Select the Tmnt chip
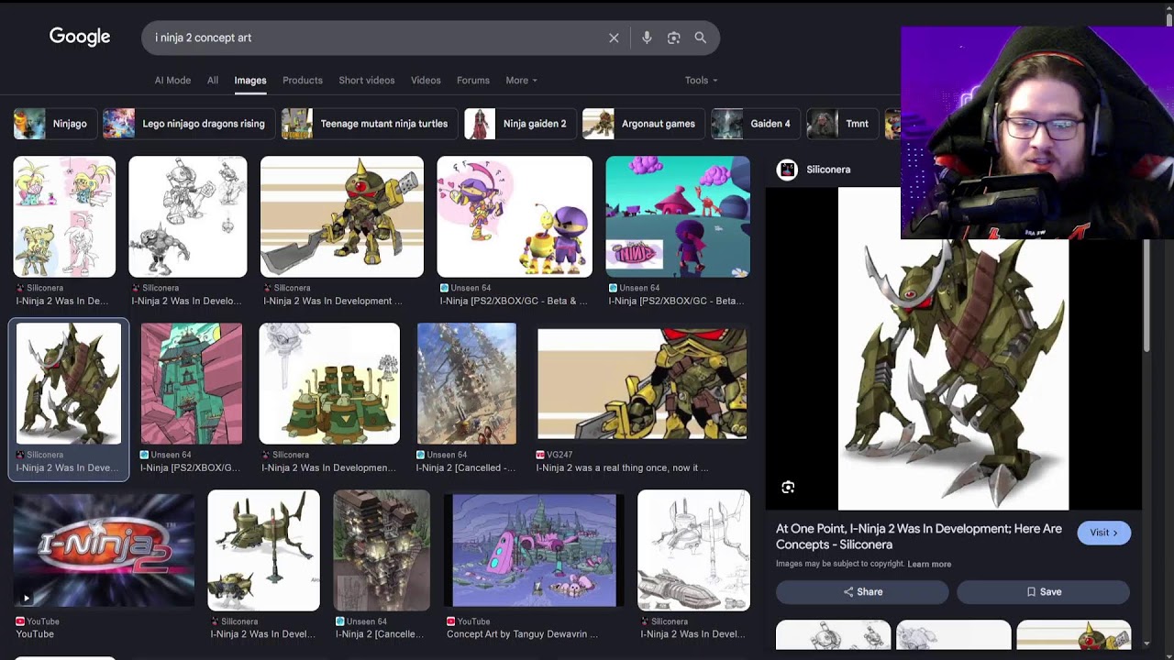The image size is (1174, 660). tap(842, 124)
